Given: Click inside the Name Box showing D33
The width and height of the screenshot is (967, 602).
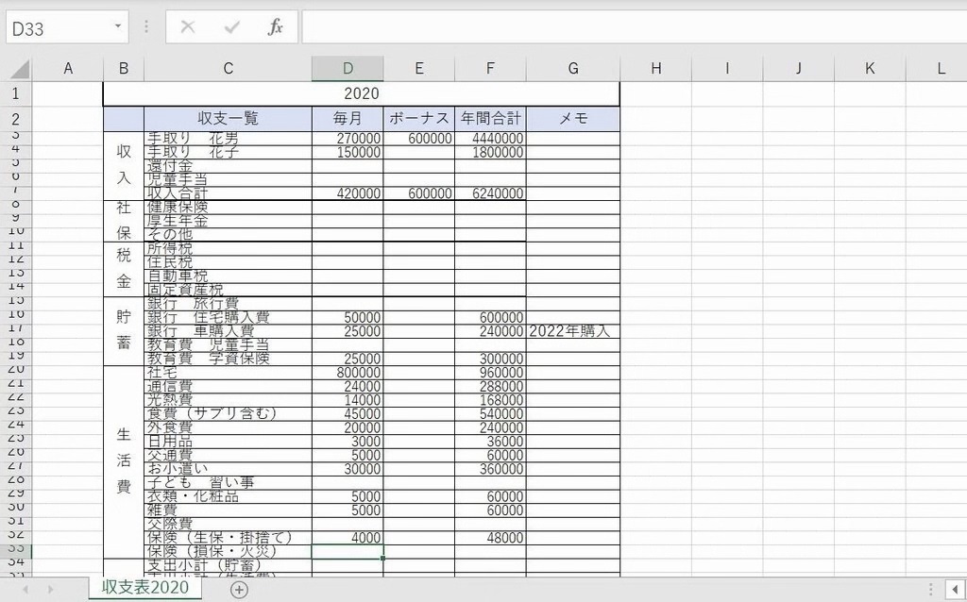Looking at the screenshot, I should point(57,28).
